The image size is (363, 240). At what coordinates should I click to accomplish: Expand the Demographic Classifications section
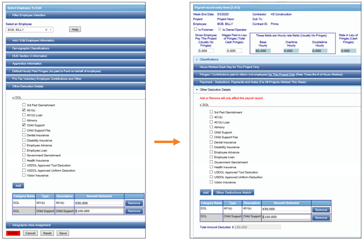click(75, 48)
